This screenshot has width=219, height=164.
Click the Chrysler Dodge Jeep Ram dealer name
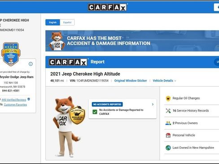pyautogui.click(x=17, y=77)
